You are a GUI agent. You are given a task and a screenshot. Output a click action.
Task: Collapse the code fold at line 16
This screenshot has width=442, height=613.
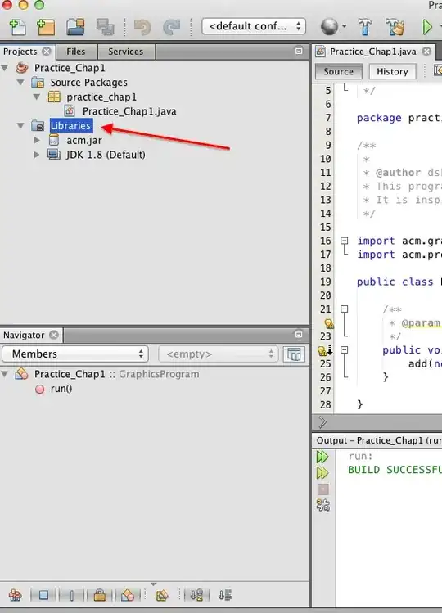tap(345, 241)
